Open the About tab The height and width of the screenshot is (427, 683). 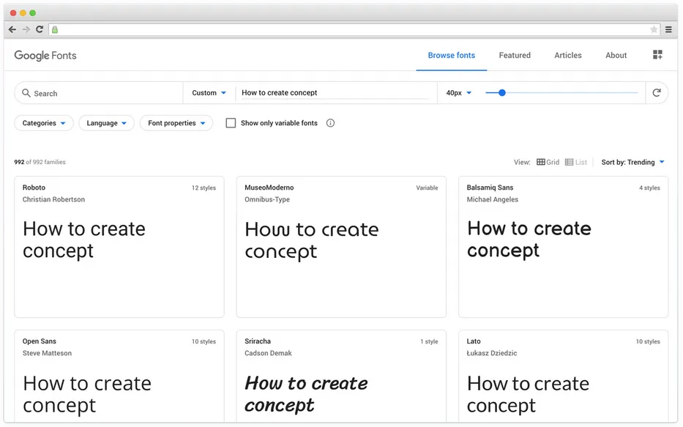[x=616, y=56]
